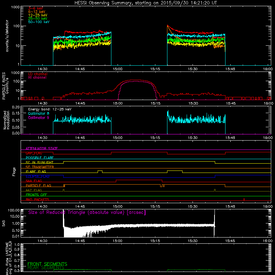Click the 0.01 tick of the SAS panel
This screenshot has height=275, width=275.
coord(16,236)
